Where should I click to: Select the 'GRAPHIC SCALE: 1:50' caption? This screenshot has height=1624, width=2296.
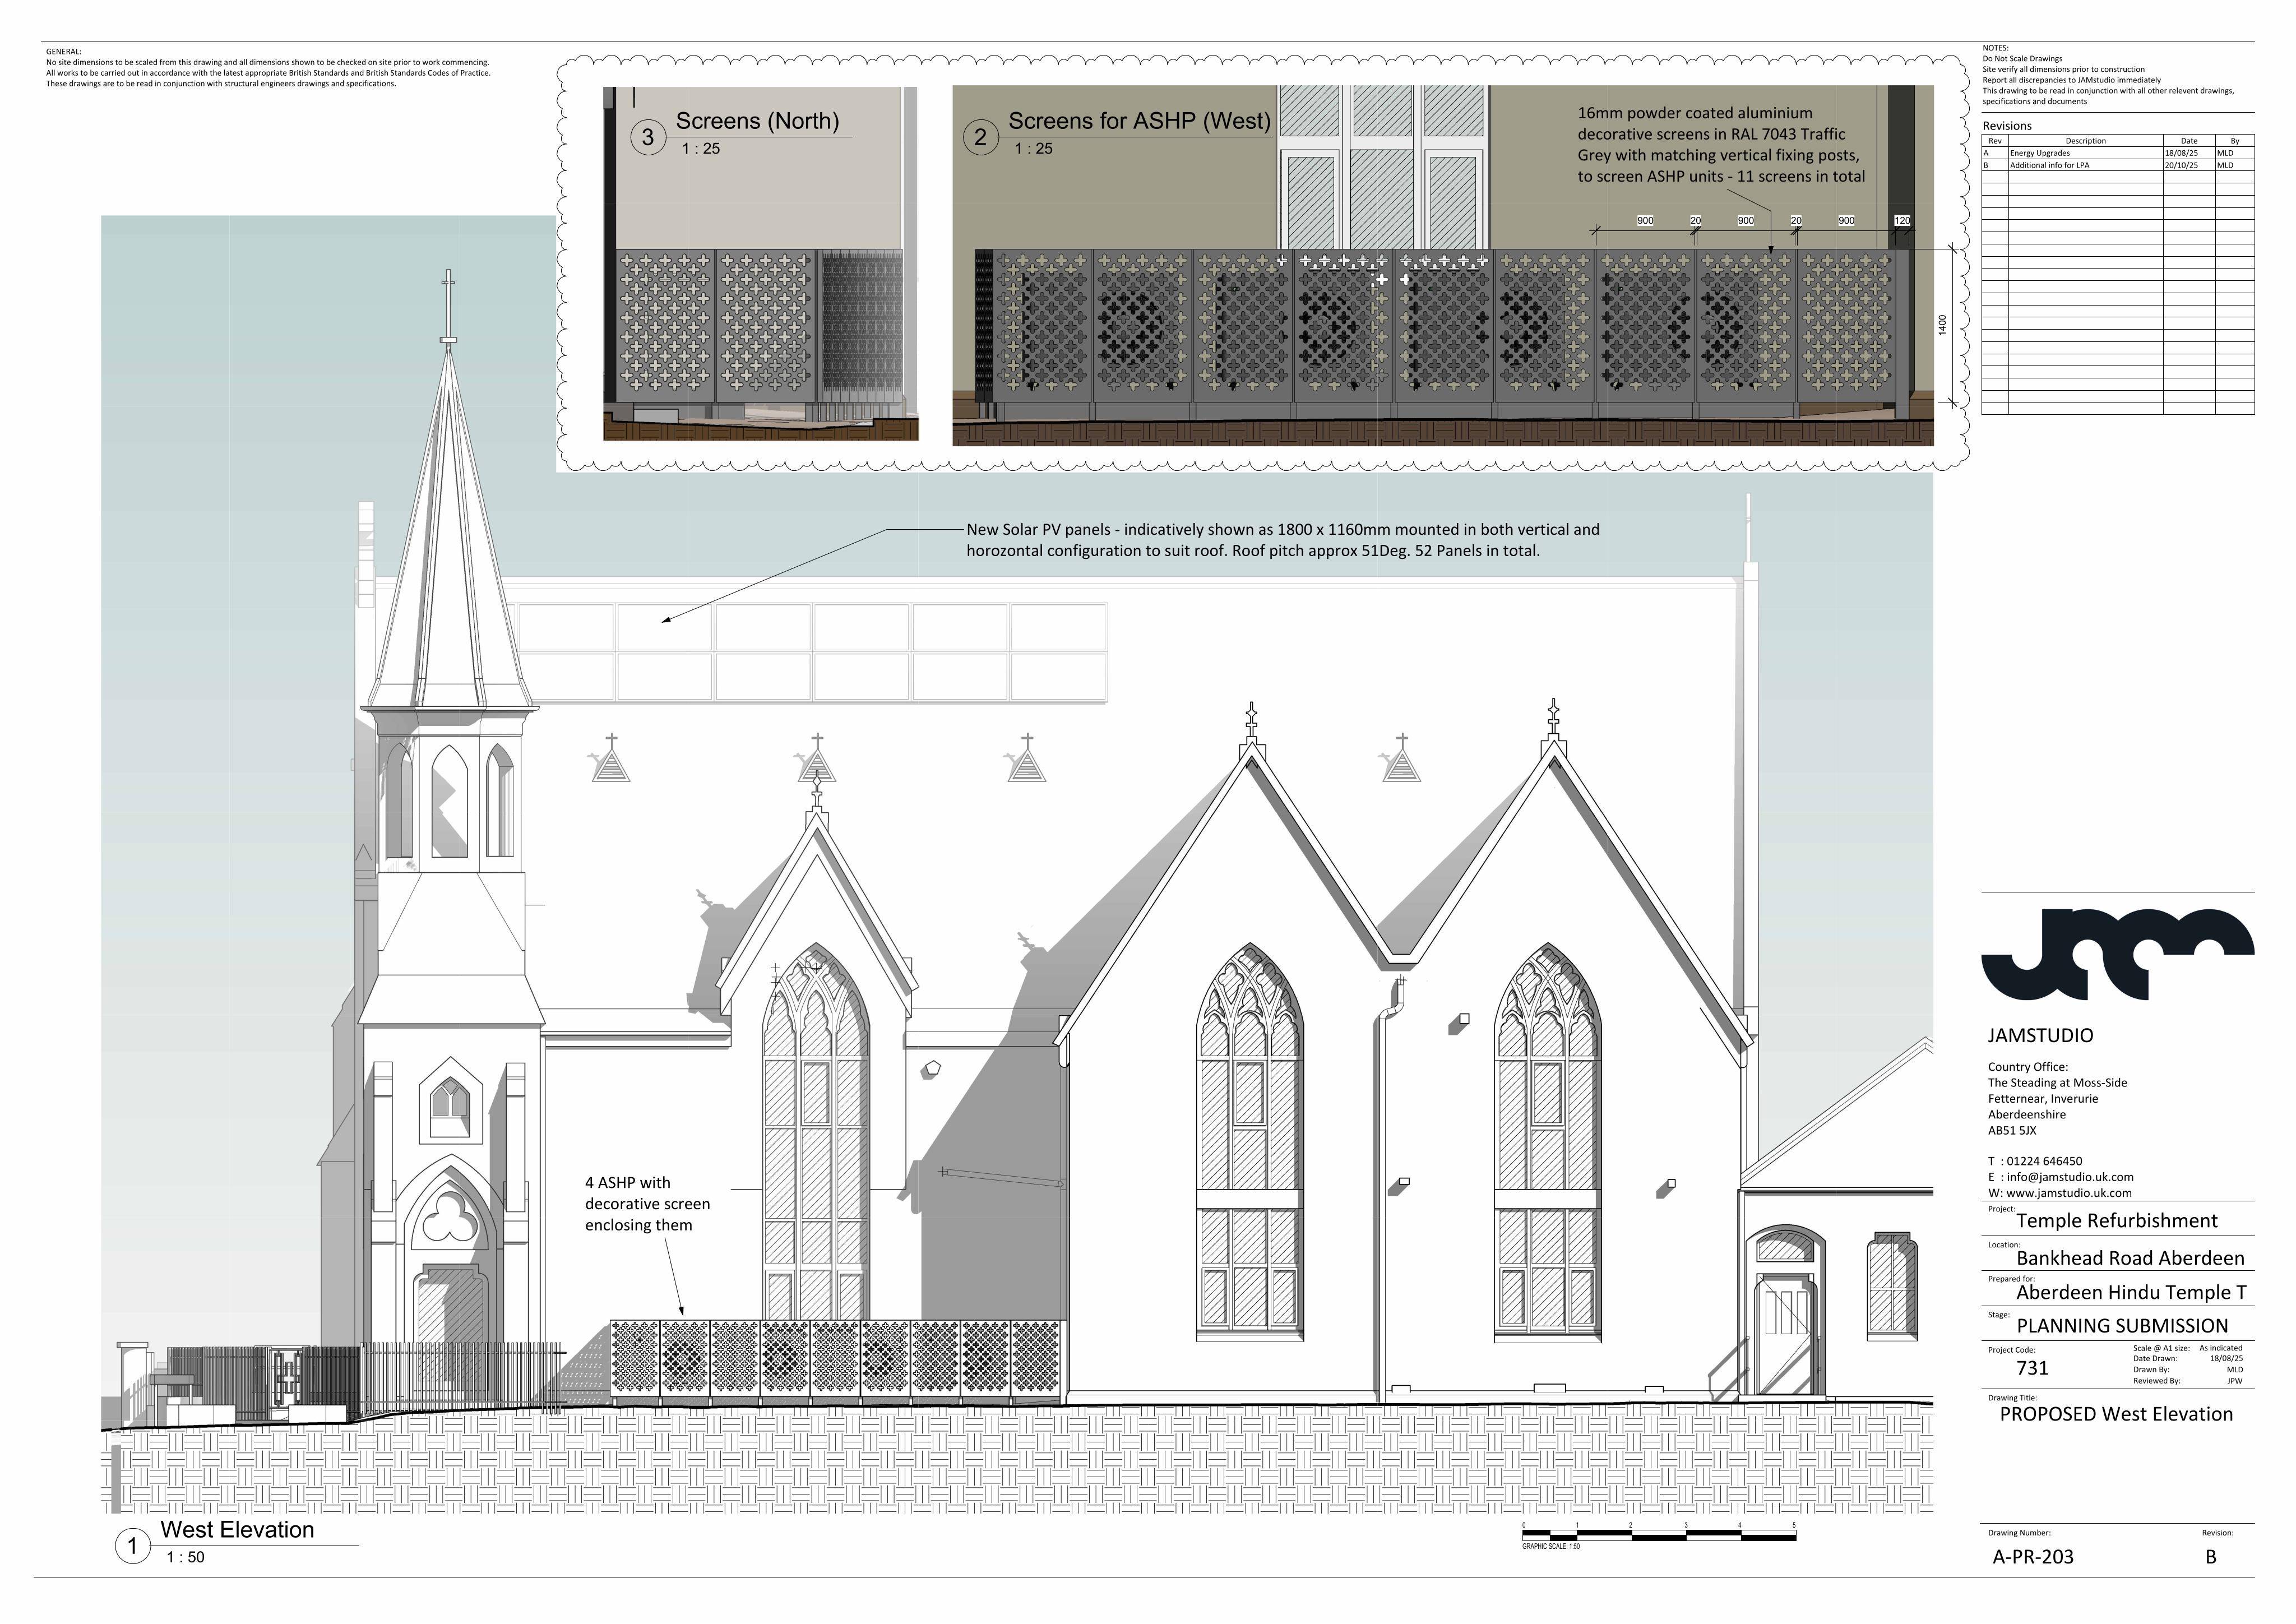(1551, 1546)
